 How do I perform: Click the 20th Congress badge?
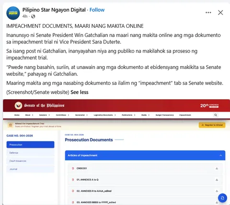click(x=209, y=105)
